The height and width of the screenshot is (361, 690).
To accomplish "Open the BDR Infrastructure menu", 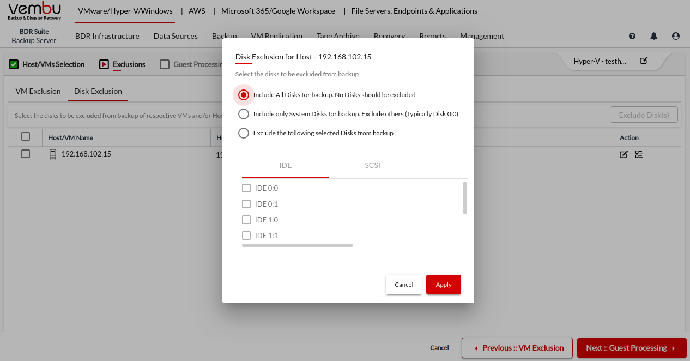I will click(107, 36).
